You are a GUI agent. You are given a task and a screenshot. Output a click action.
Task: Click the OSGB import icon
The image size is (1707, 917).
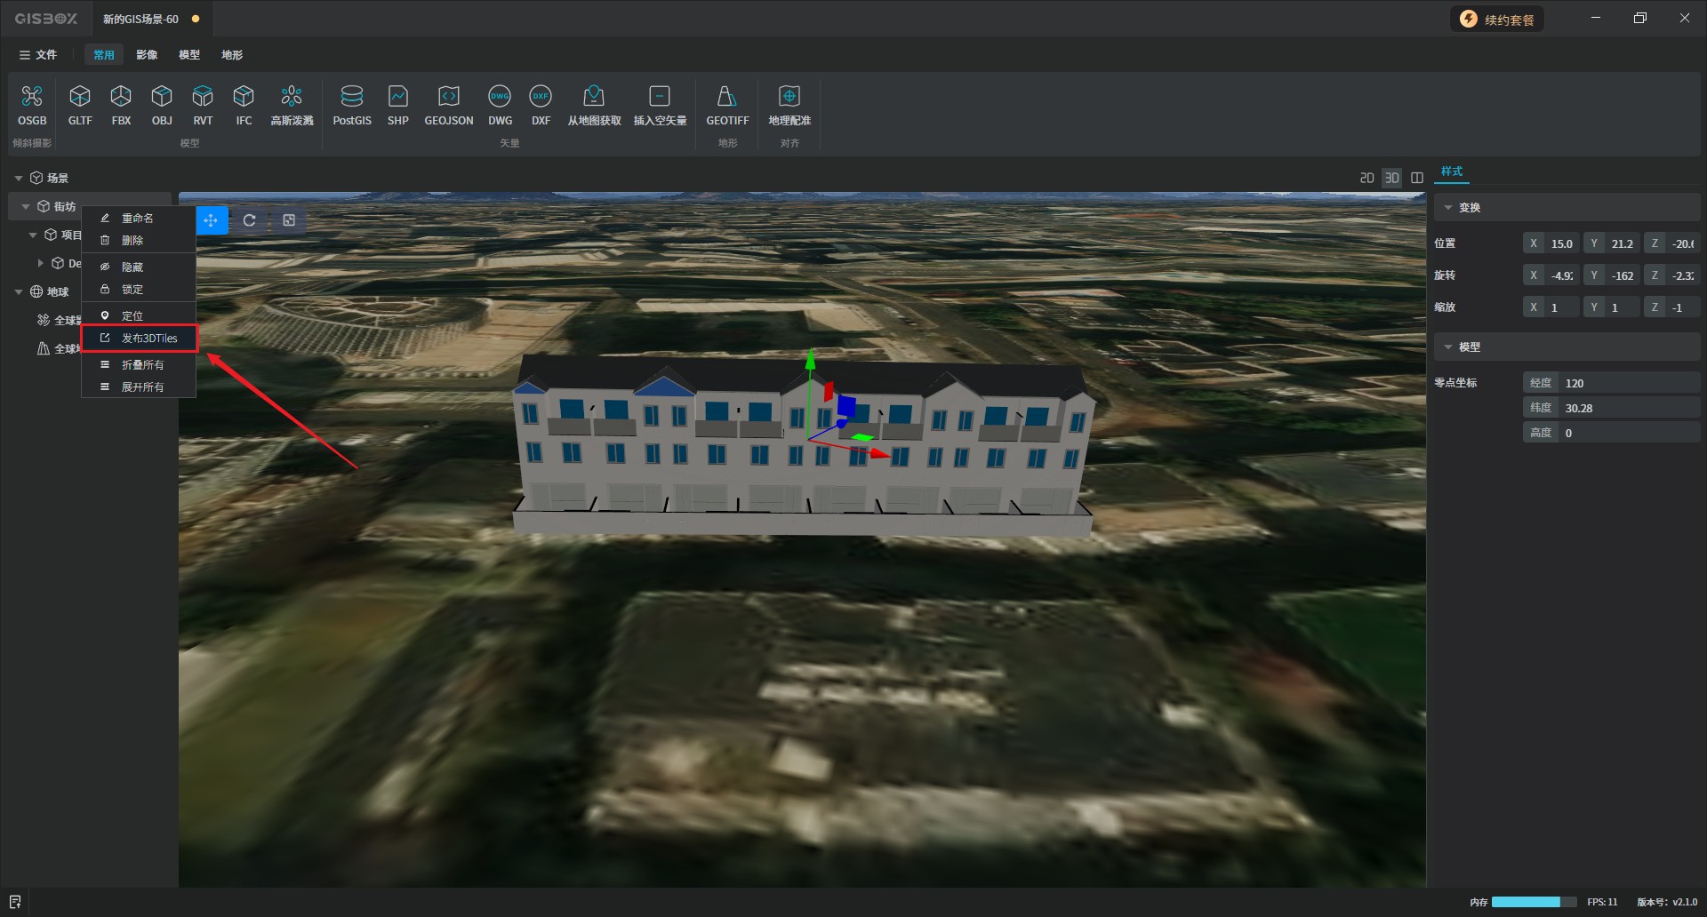click(32, 97)
